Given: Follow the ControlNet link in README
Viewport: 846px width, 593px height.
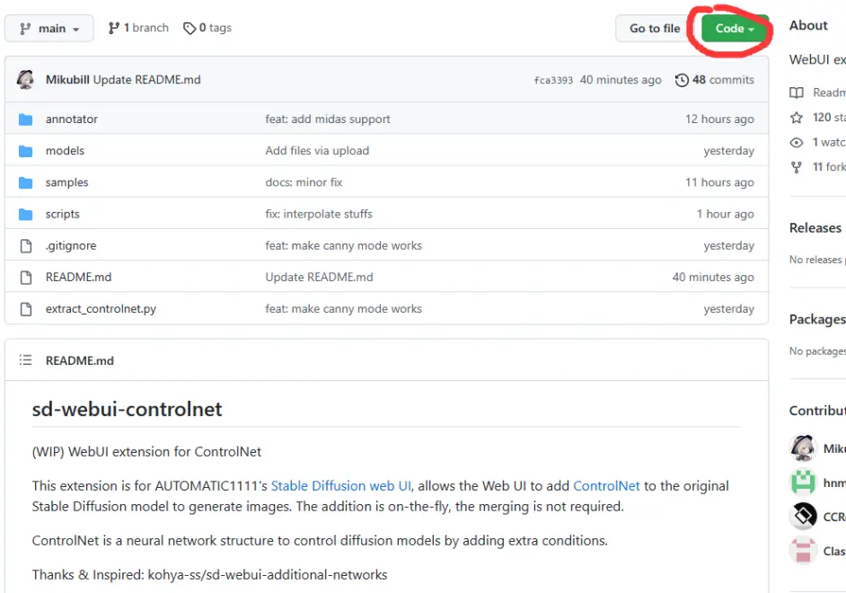Looking at the screenshot, I should coord(606,485).
